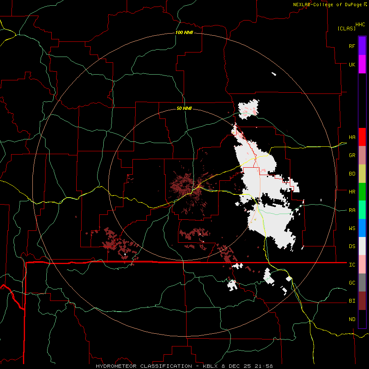Viewport: 369px width, 369px height.
Task: Click the UK magenta legend swatch
Action: point(362,64)
